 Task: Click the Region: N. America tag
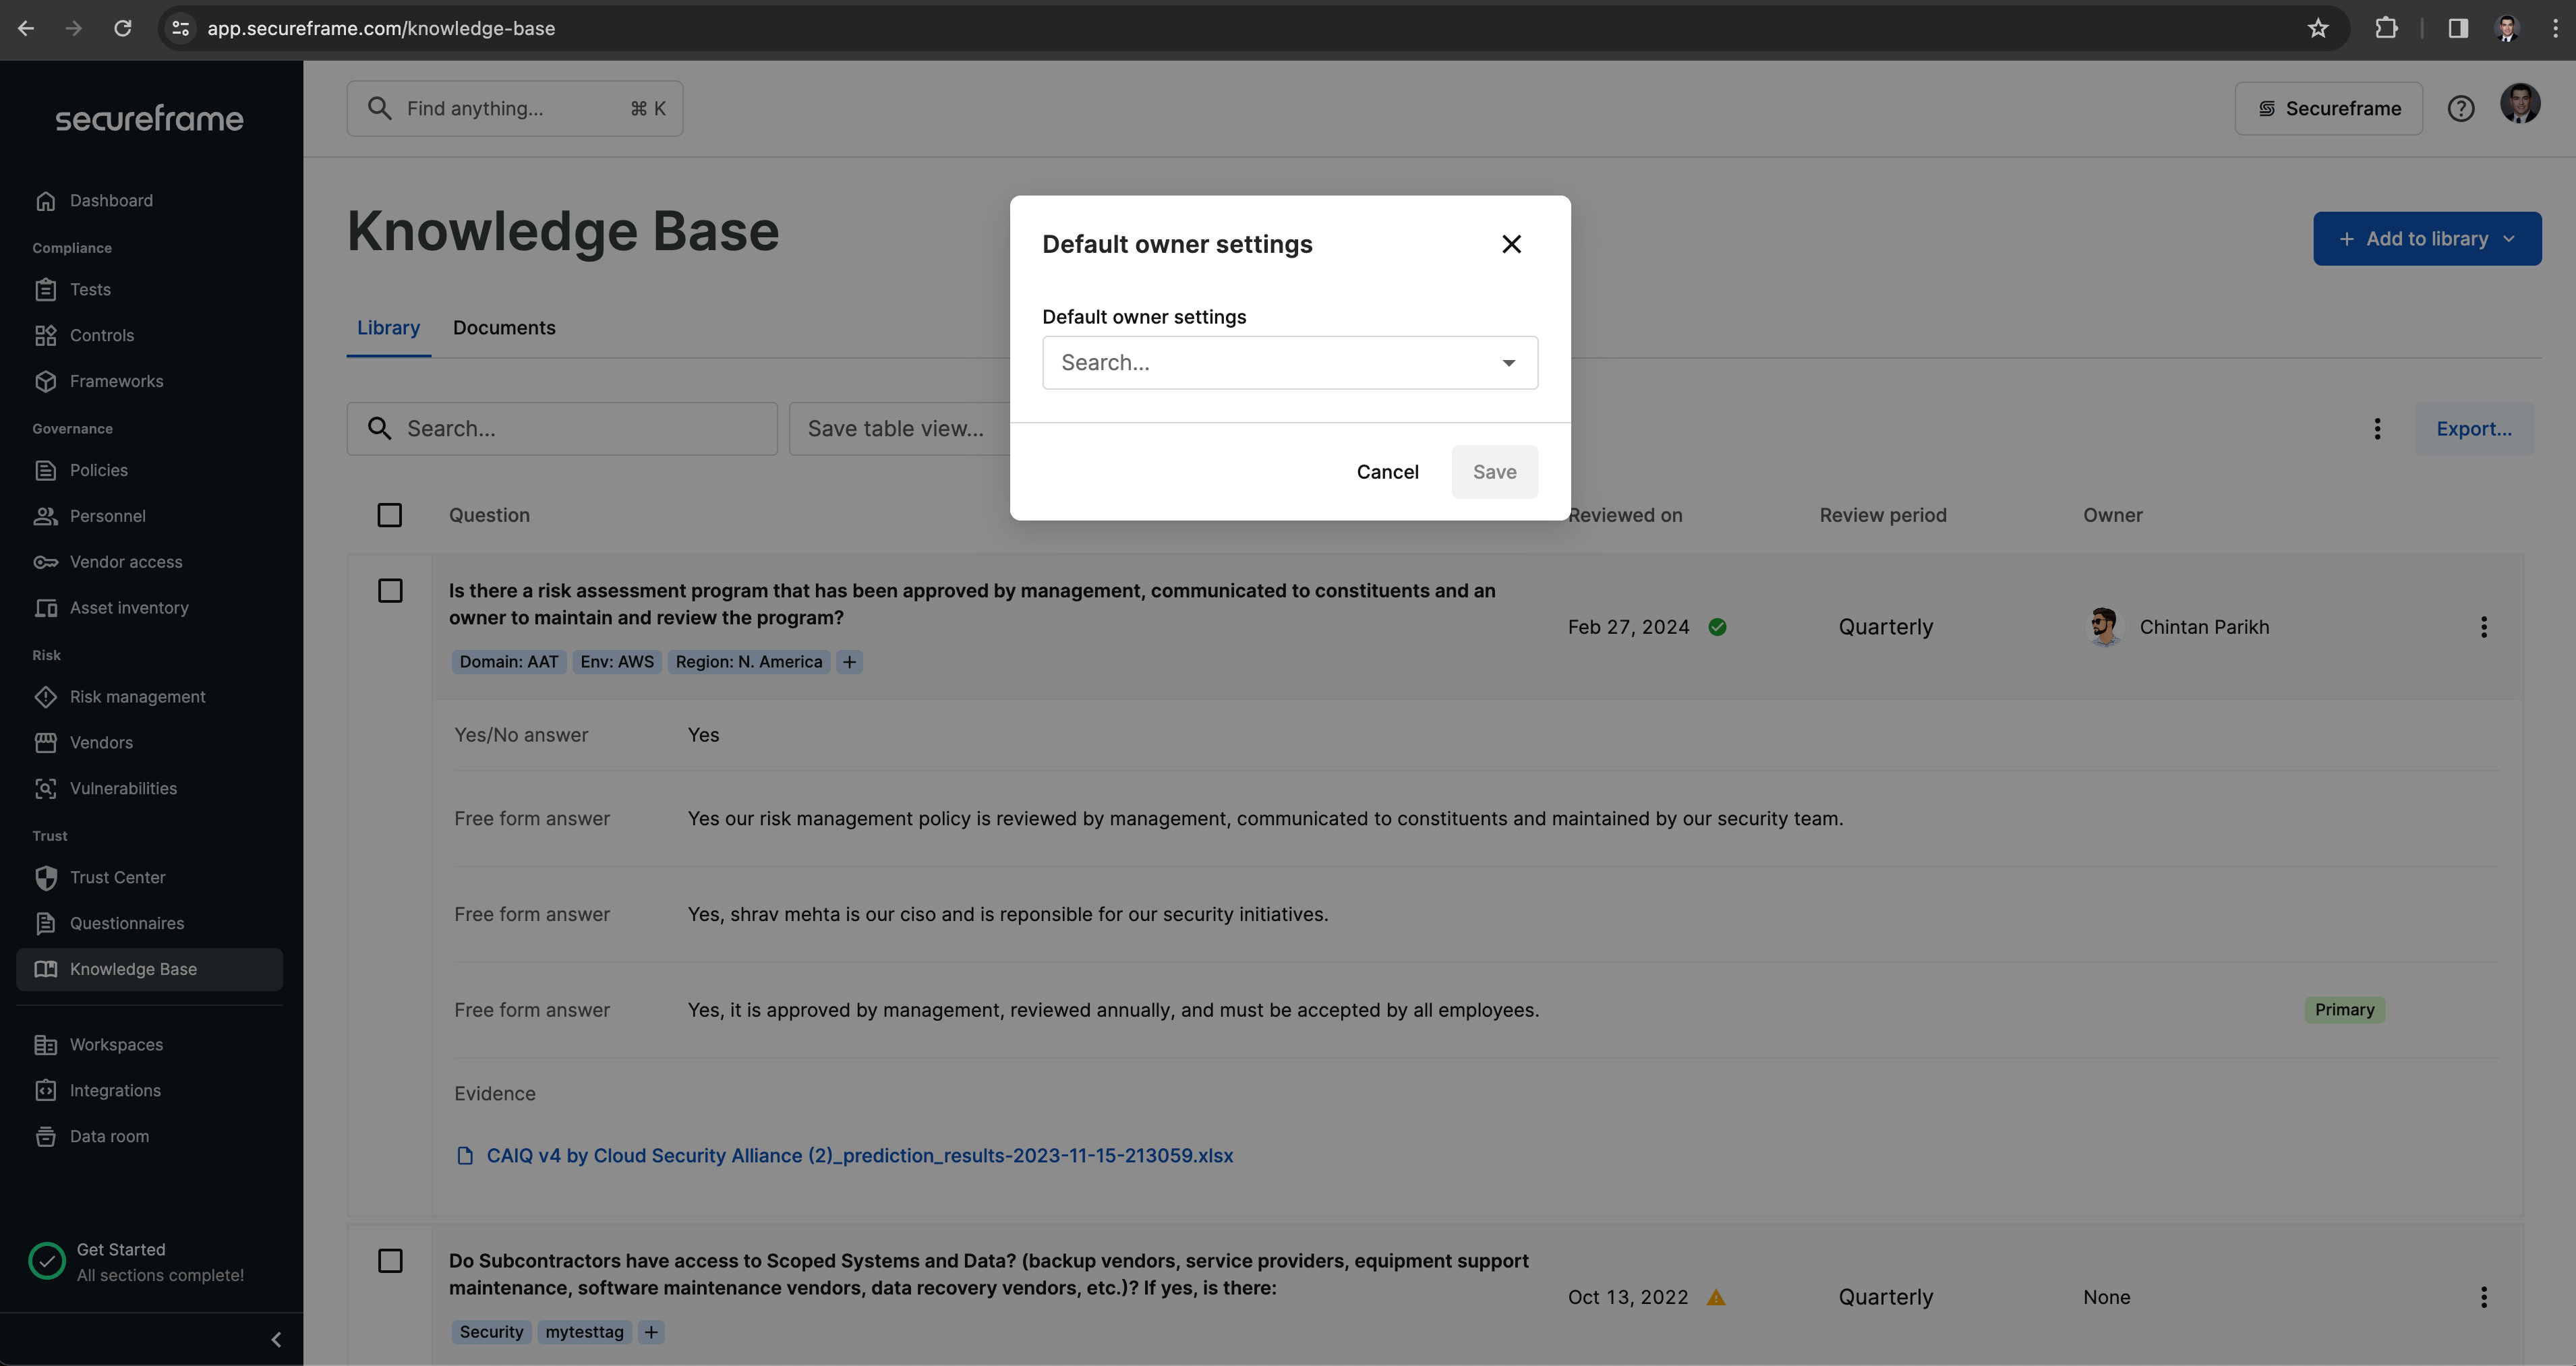tap(749, 663)
